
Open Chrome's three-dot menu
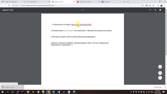click(165, 5)
